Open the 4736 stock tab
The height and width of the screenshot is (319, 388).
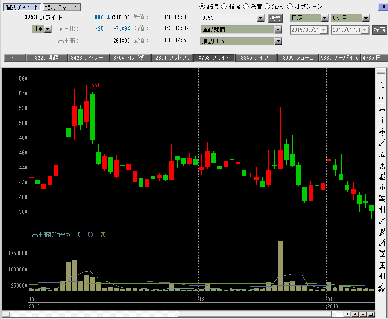(x=375, y=58)
